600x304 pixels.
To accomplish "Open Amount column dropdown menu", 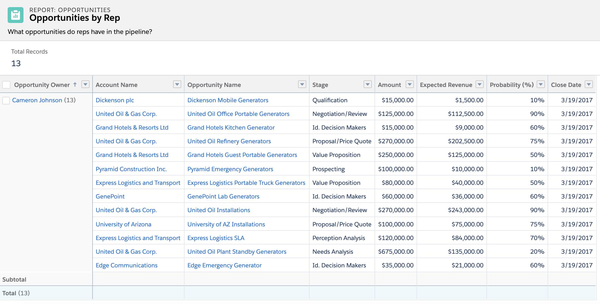I will pyautogui.click(x=410, y=84).
